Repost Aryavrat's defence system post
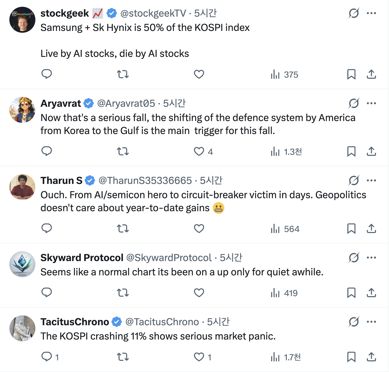The height and width of the screenshot is (372, 389). click(x=123, y=151)
